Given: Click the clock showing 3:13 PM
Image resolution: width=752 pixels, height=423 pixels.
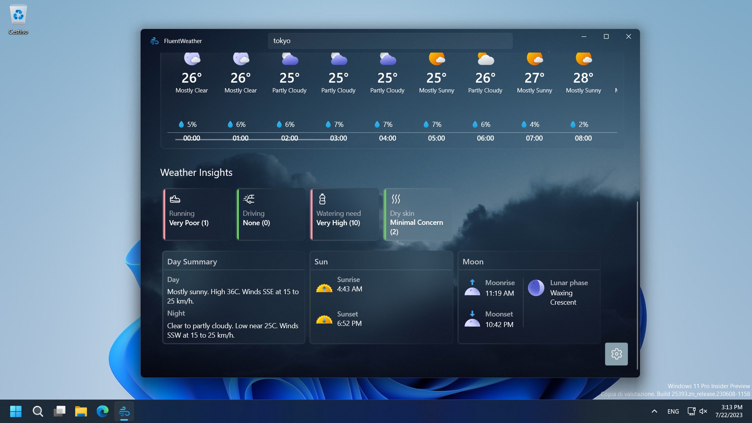Looking at the screenshot, I should click(728, 411).
